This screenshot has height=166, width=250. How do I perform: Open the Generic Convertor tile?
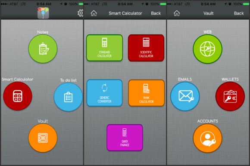(x=104, y=93)
